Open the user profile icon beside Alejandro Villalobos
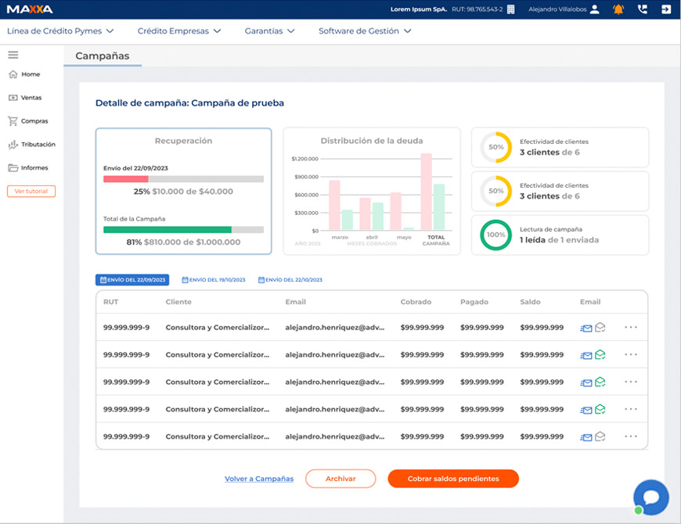 (x=595, y=9)
